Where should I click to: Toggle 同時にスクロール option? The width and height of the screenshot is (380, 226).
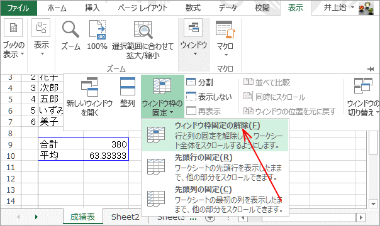point(274,97)
